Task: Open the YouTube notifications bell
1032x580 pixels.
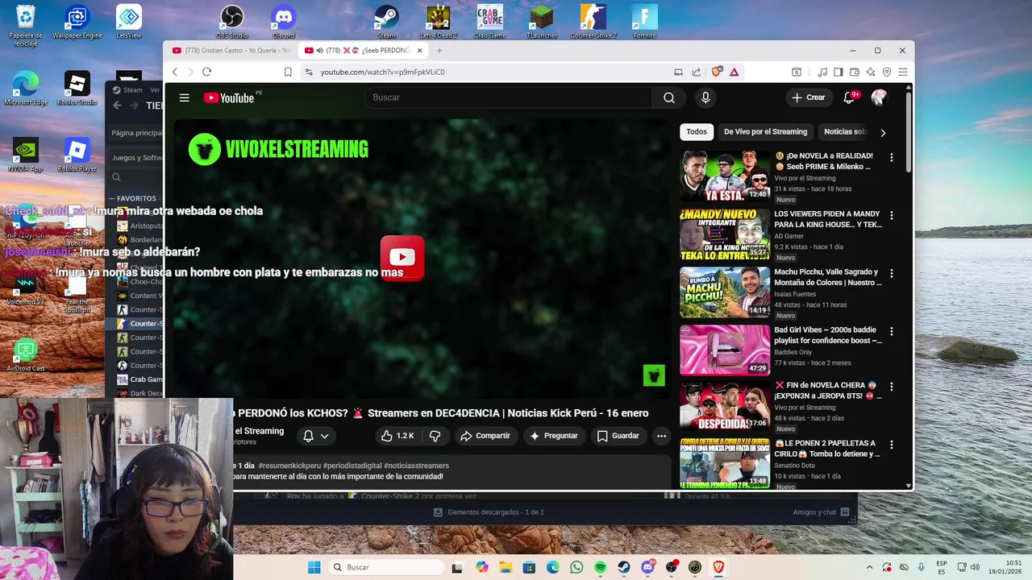Action: click(849, 97)
